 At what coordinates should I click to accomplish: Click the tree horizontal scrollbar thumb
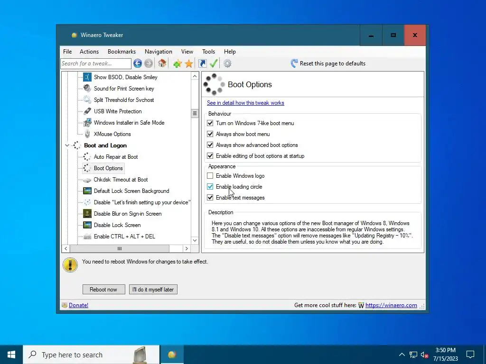click(x=120, y=248)
